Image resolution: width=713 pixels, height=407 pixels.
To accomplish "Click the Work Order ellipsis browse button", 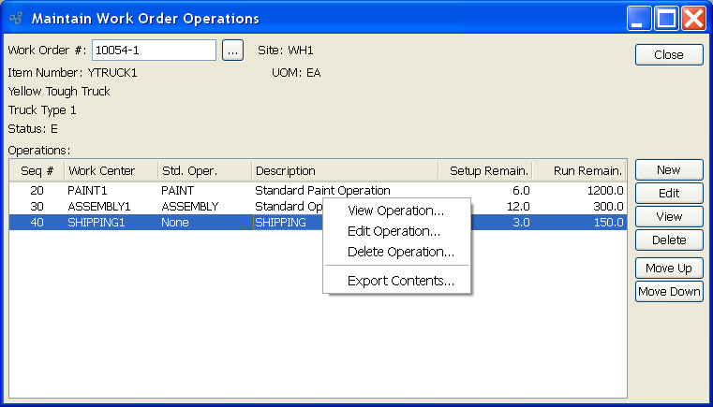I will tap(233, 51).
